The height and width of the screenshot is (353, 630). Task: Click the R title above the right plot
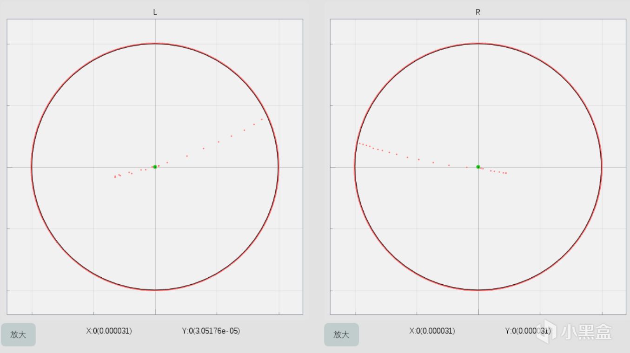pos(478,13)
